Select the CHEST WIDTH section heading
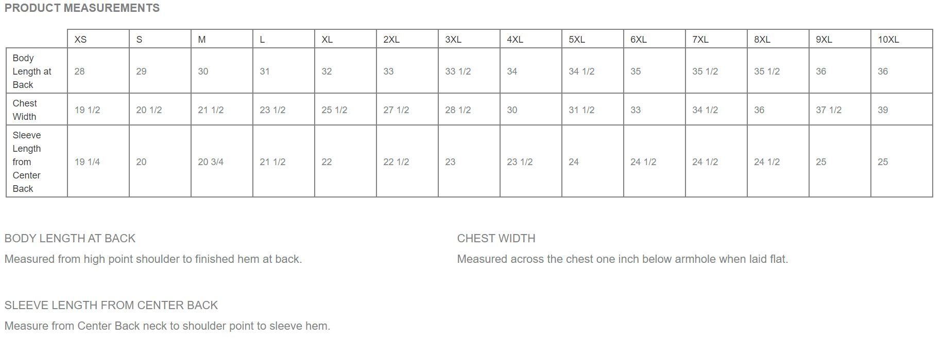Image resolution: width=943 pixels, height=358 pixels. point(496,239)
